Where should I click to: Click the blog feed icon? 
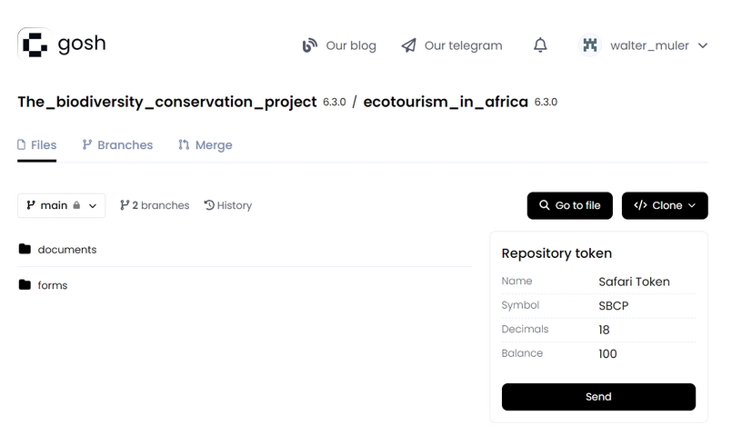pos(310,45)
